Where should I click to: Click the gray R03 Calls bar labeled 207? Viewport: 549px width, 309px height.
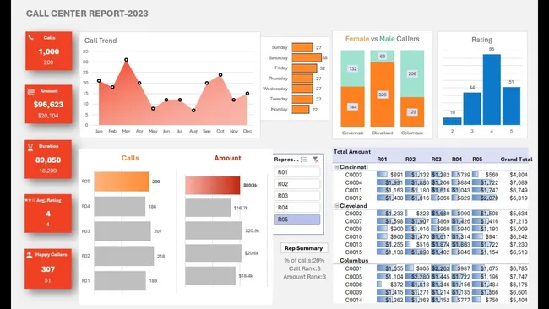click(x=122, y=231)
